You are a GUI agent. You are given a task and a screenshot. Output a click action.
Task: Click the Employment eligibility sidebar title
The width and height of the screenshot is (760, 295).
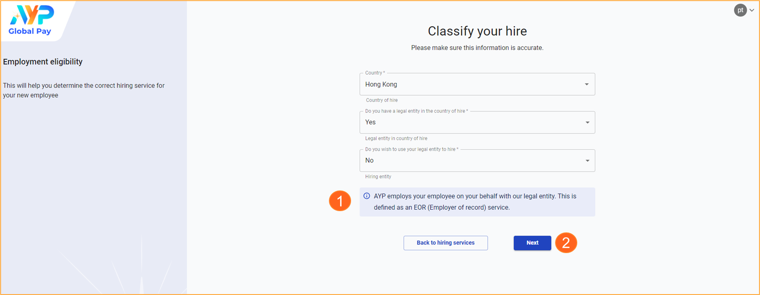click(x=43, y=62)
